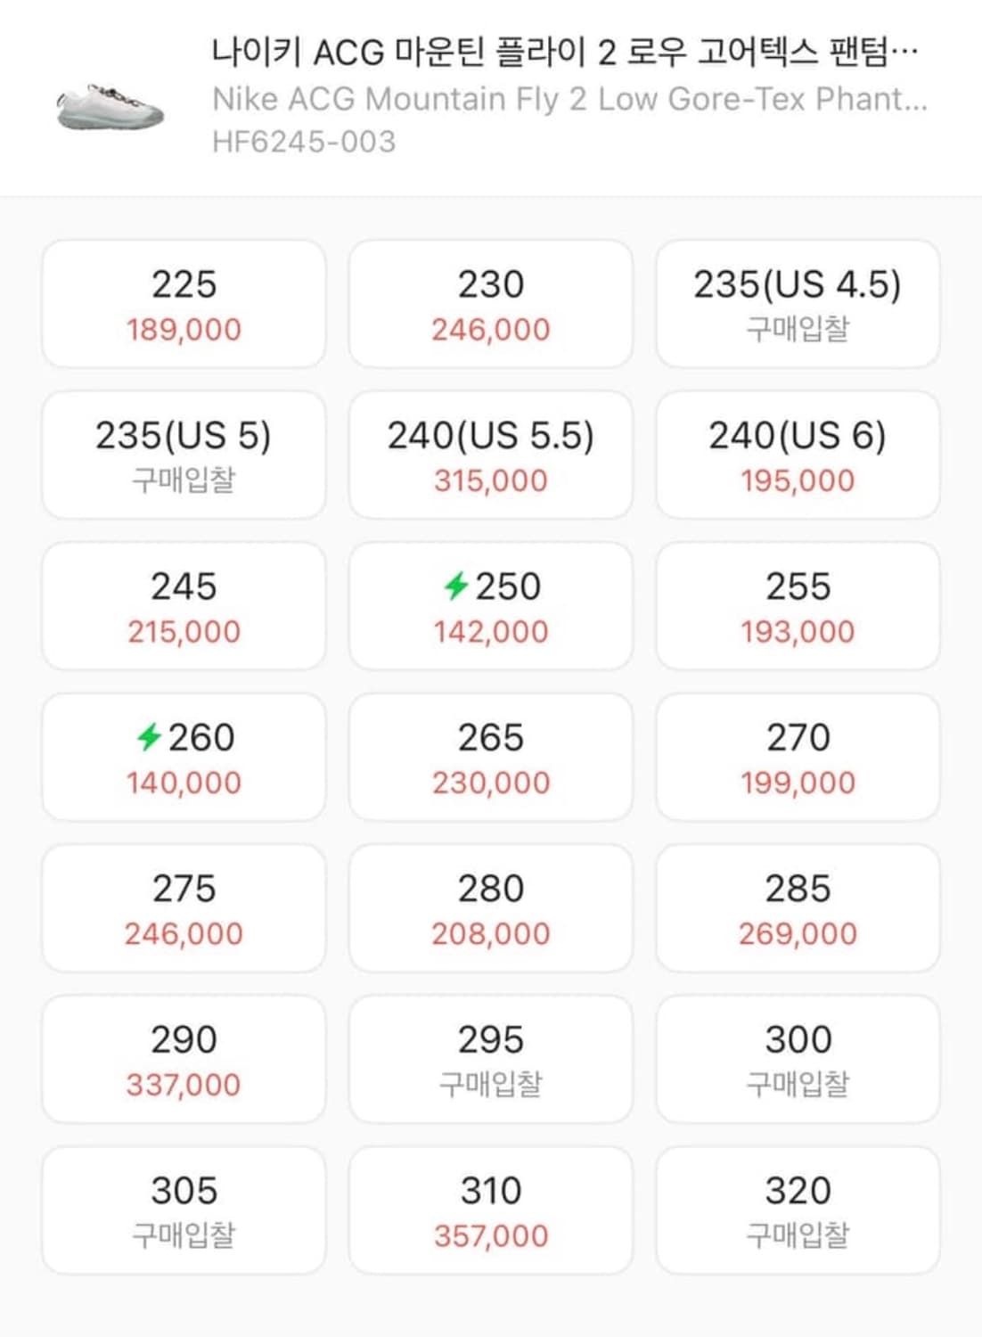The image size is (982, 1337).
Task: Pick size 310 priced 357,000
Action: pyautogui.click(x=491, y=1210)
